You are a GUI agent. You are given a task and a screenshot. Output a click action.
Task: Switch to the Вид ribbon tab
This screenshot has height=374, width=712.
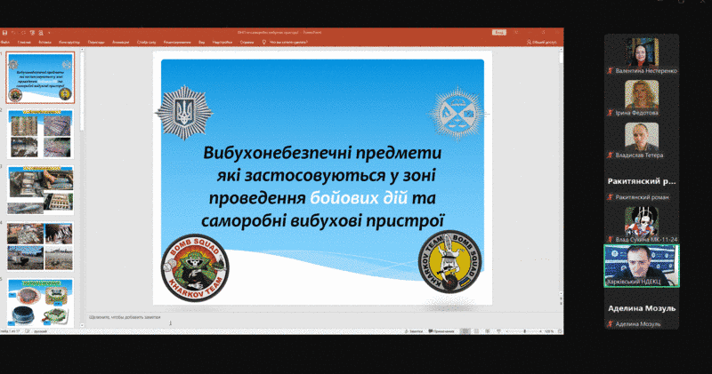pyautogui.click(x=202, y=42)
